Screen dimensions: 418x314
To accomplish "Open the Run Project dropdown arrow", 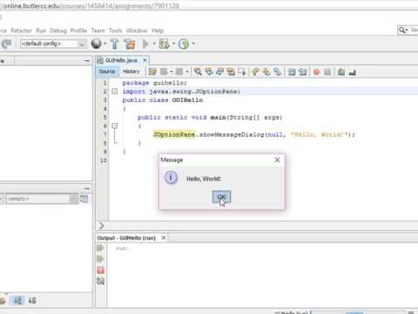I will click(x=154, y=44).
